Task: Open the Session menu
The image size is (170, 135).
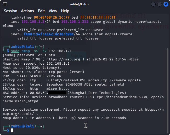Action: 10,11
